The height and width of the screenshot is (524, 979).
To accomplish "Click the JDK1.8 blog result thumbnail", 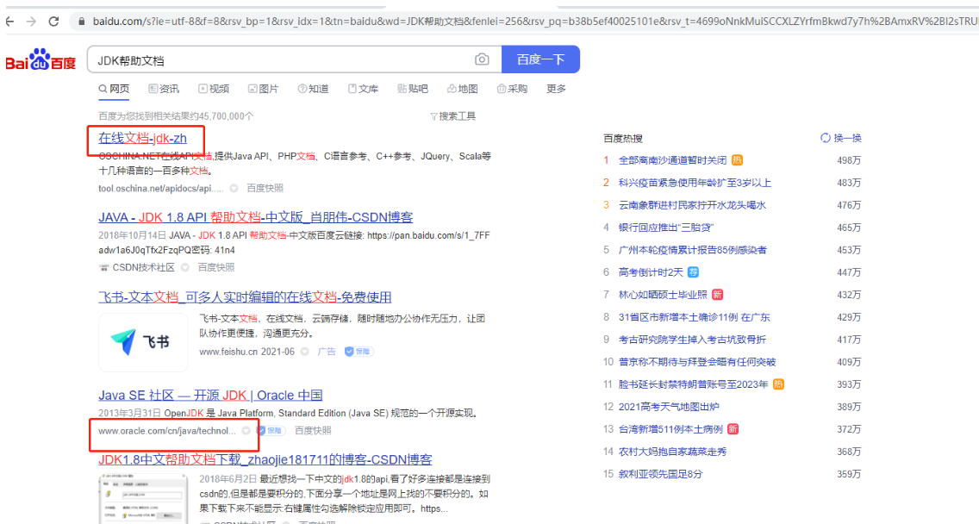I will pyautogui.click(x=143, y=498).
